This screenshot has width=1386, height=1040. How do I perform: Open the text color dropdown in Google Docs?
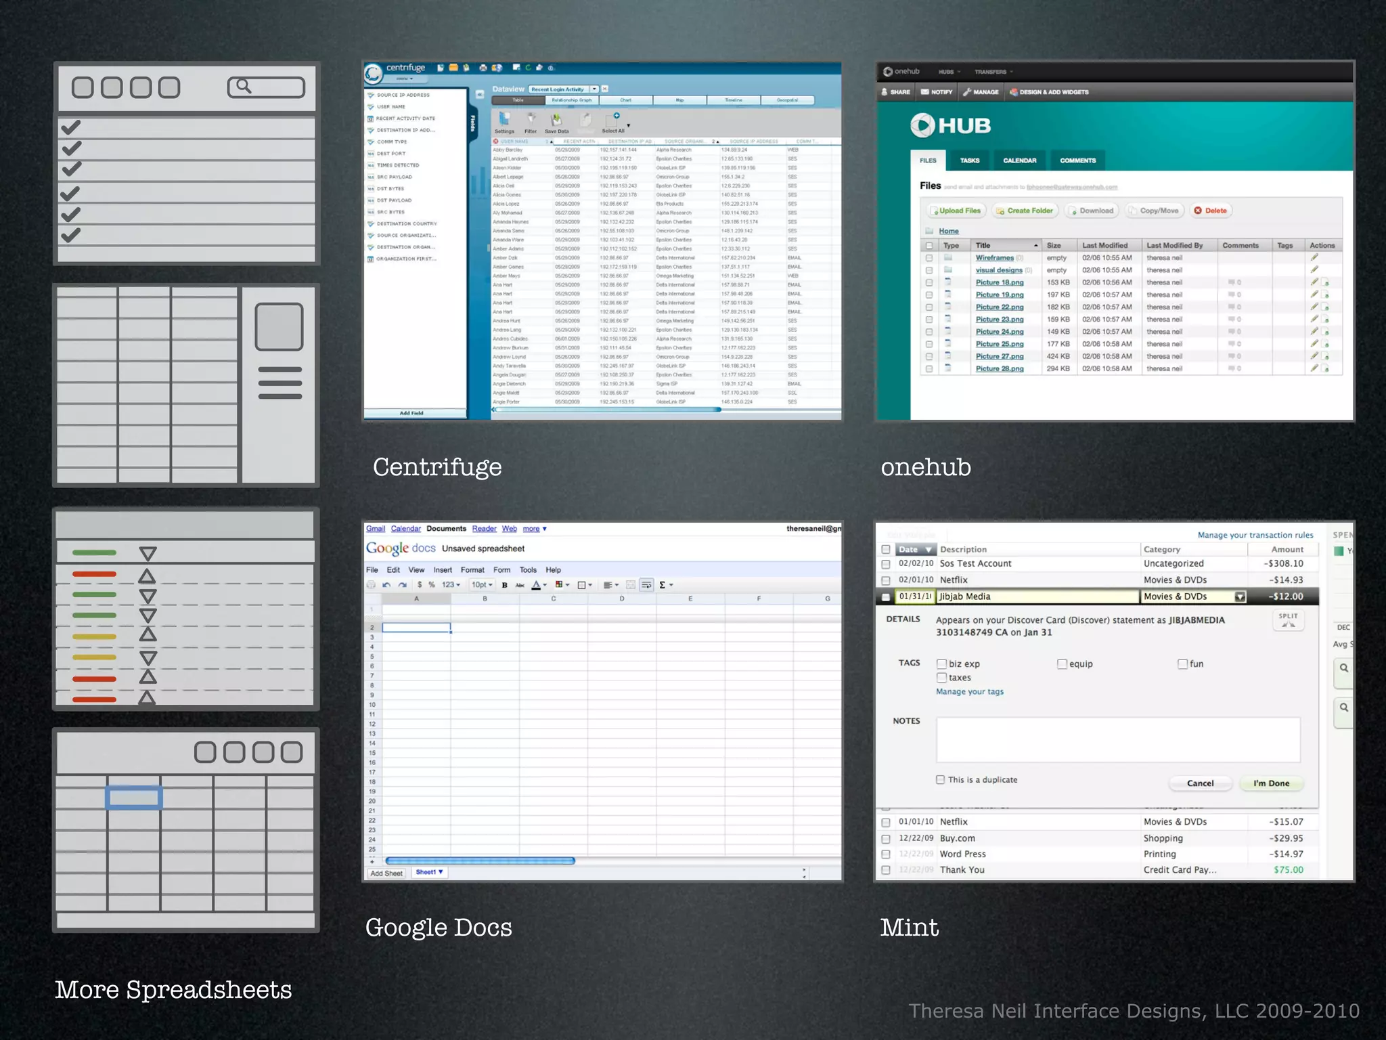(x=539, y=585)
